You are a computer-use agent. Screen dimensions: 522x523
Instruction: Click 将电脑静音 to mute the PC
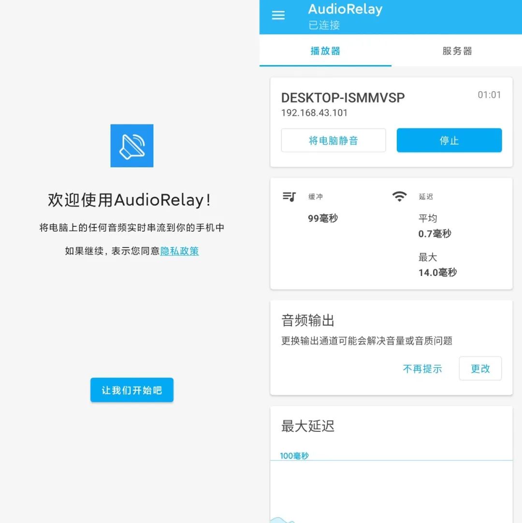point(333,140)
